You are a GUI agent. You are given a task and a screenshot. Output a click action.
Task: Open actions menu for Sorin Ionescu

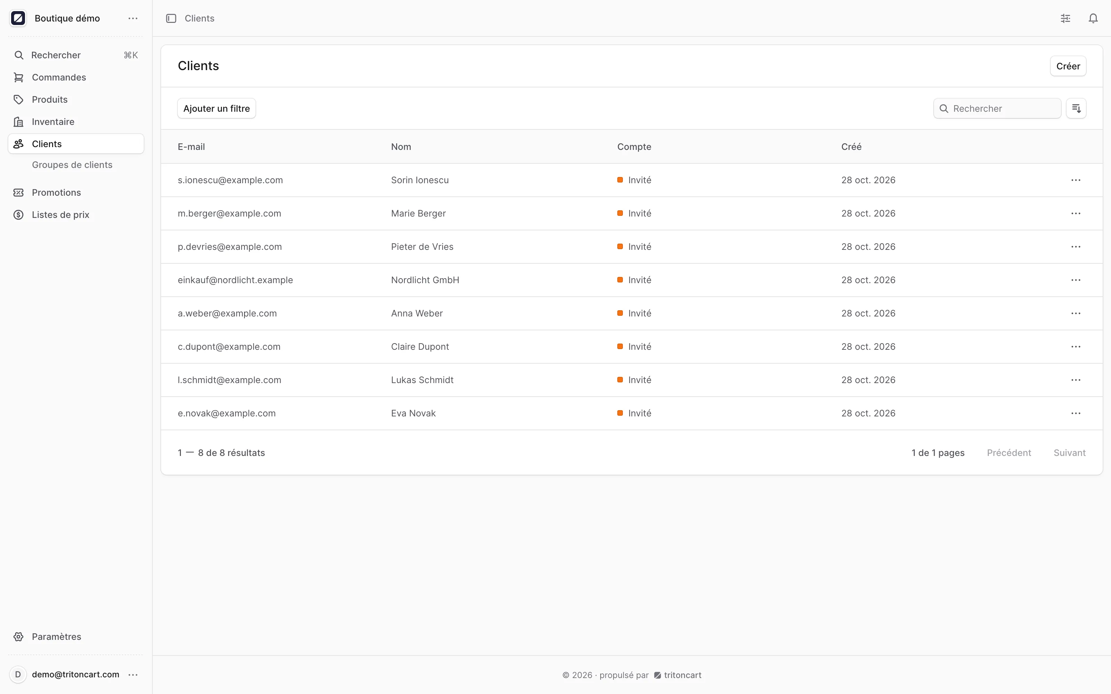coord(1076,180)
